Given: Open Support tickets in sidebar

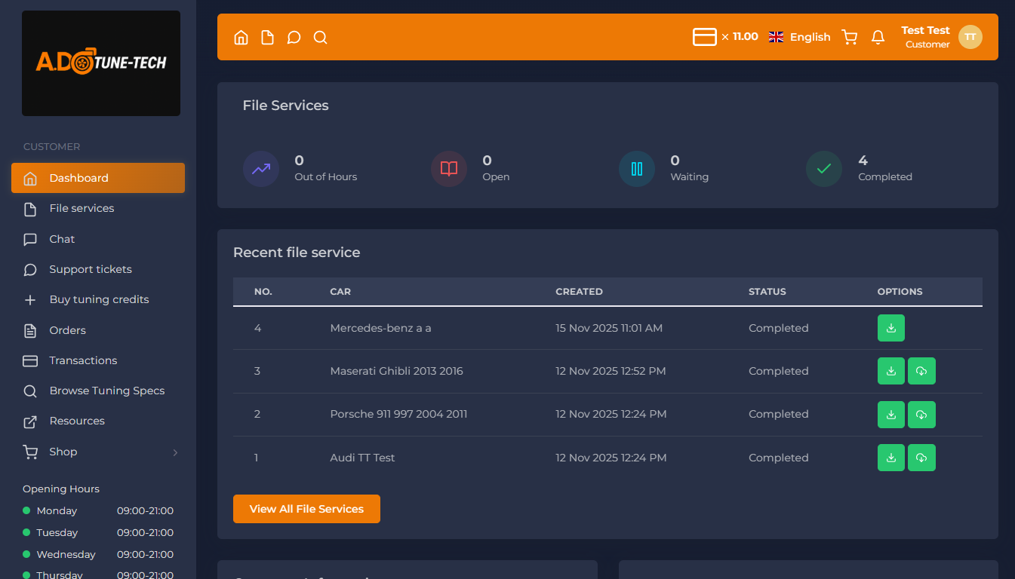Looking at the screenshot, I should [x=98, y=269].
